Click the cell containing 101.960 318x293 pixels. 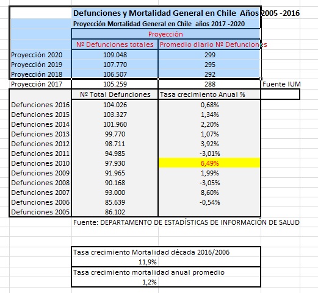[115, 124]
